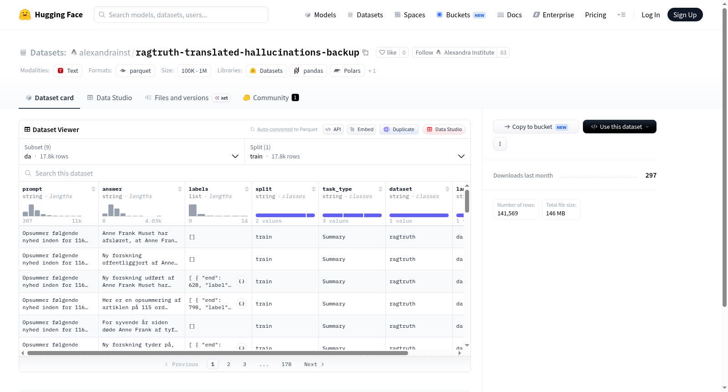This screenshot has width=728, height=392.
Task: Open the Subset da dropdown
Action: pos(132,152)
